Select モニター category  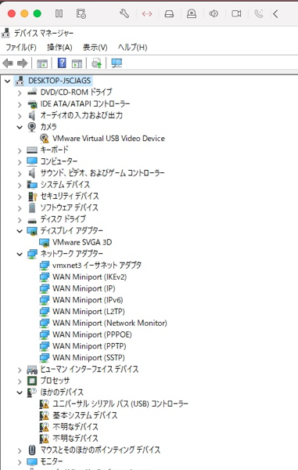pos(52,461)
